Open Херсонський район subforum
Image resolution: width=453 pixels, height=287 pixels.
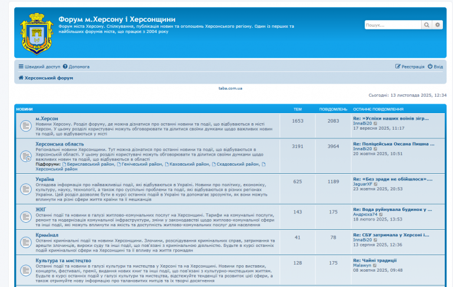coord(57,169)
